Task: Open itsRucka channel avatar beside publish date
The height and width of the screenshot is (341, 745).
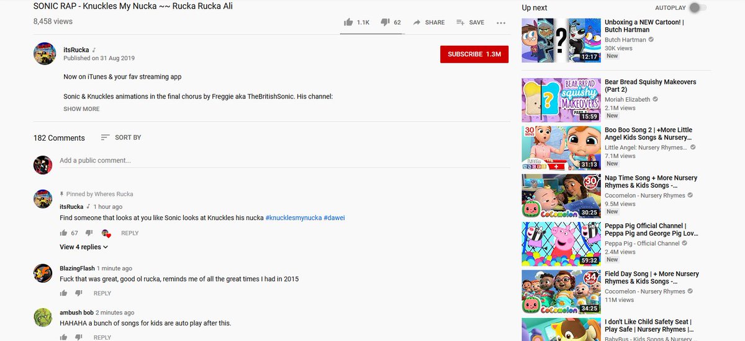Action: pyautogui.click(x=45, y=54)
